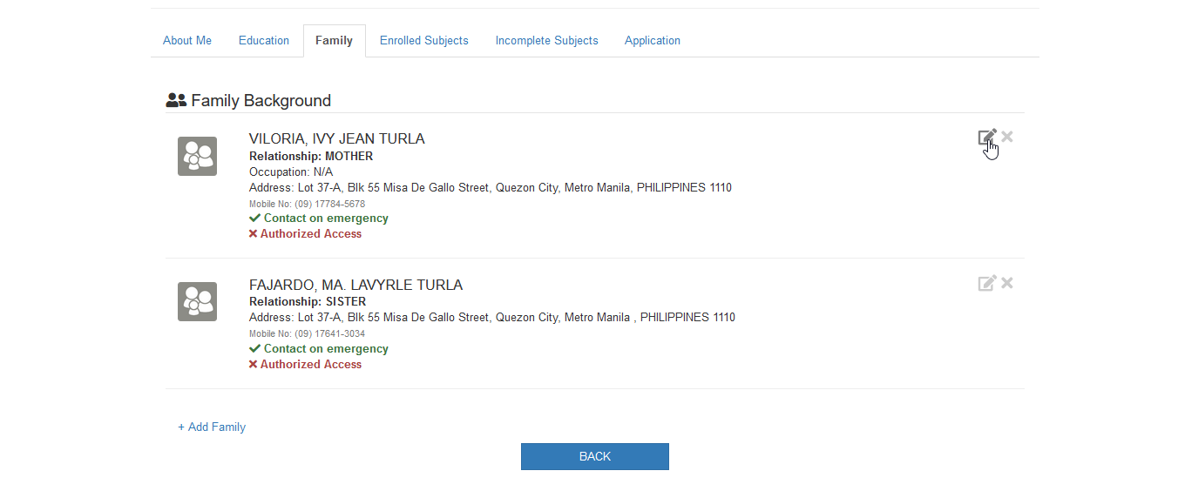Image resolution: width=1178 pixels, height=491 pixels.
Task: Open the Education tab
Action: [x=264, y=41]
